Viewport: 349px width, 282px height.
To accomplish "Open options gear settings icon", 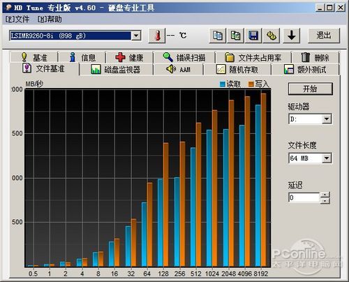I will click(272, 36).
